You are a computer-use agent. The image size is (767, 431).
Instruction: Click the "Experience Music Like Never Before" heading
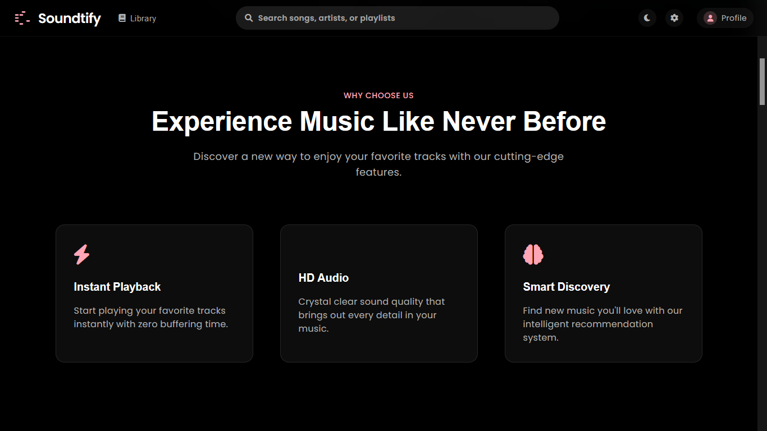(x=378, y=121)
